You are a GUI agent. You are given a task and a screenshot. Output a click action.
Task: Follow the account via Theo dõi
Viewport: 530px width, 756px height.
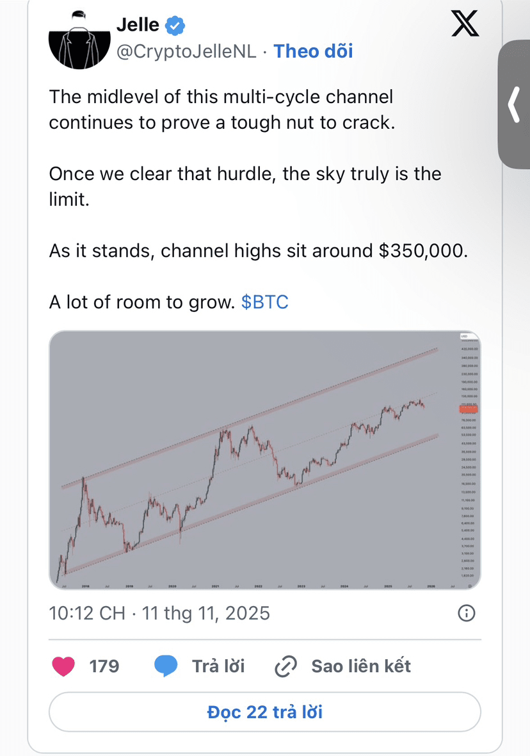point(313,51)
